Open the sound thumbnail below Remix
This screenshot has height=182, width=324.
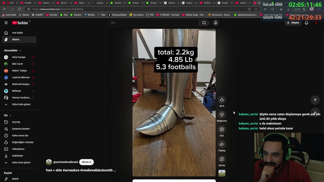pos(222,173)
